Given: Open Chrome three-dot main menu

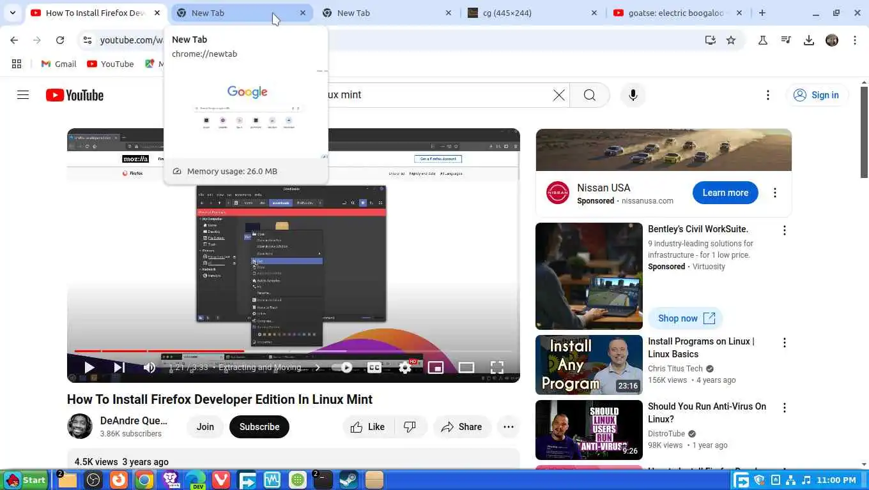Looking at the screenshot, I should 855,40.
